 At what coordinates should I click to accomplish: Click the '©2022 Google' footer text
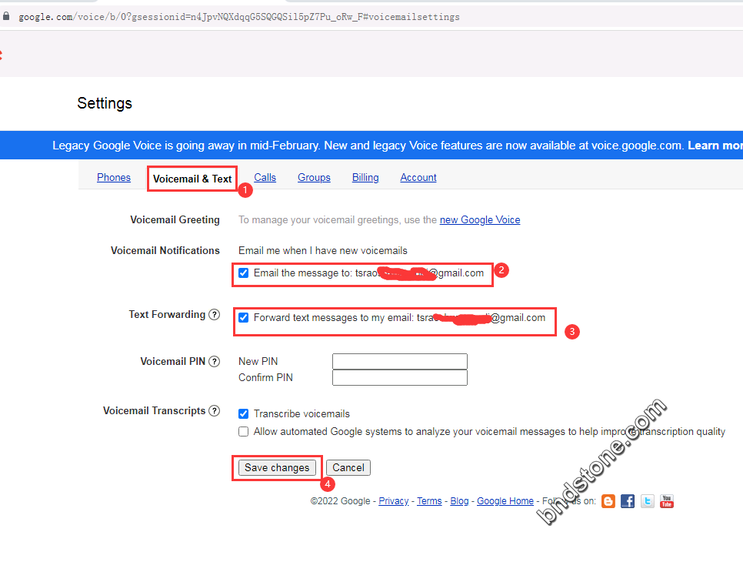coord(340,501)
